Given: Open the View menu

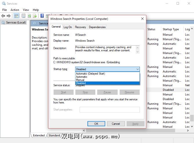Looking at the screenshot, I should (26, 10).
